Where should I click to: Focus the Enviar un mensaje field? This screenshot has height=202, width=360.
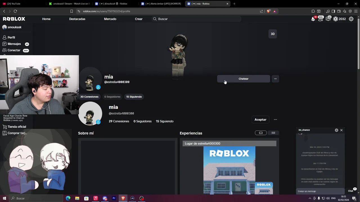click(x=320, y=191)
